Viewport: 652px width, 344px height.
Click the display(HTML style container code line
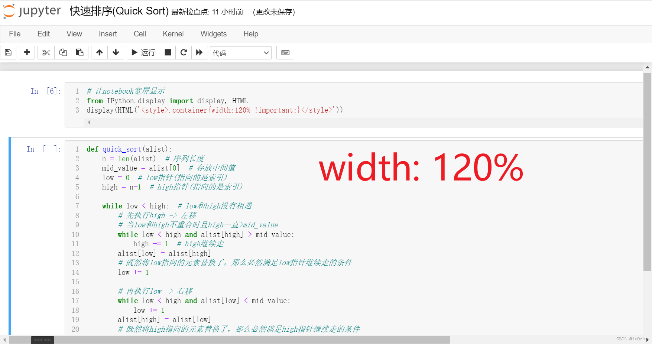coord(215,110)
